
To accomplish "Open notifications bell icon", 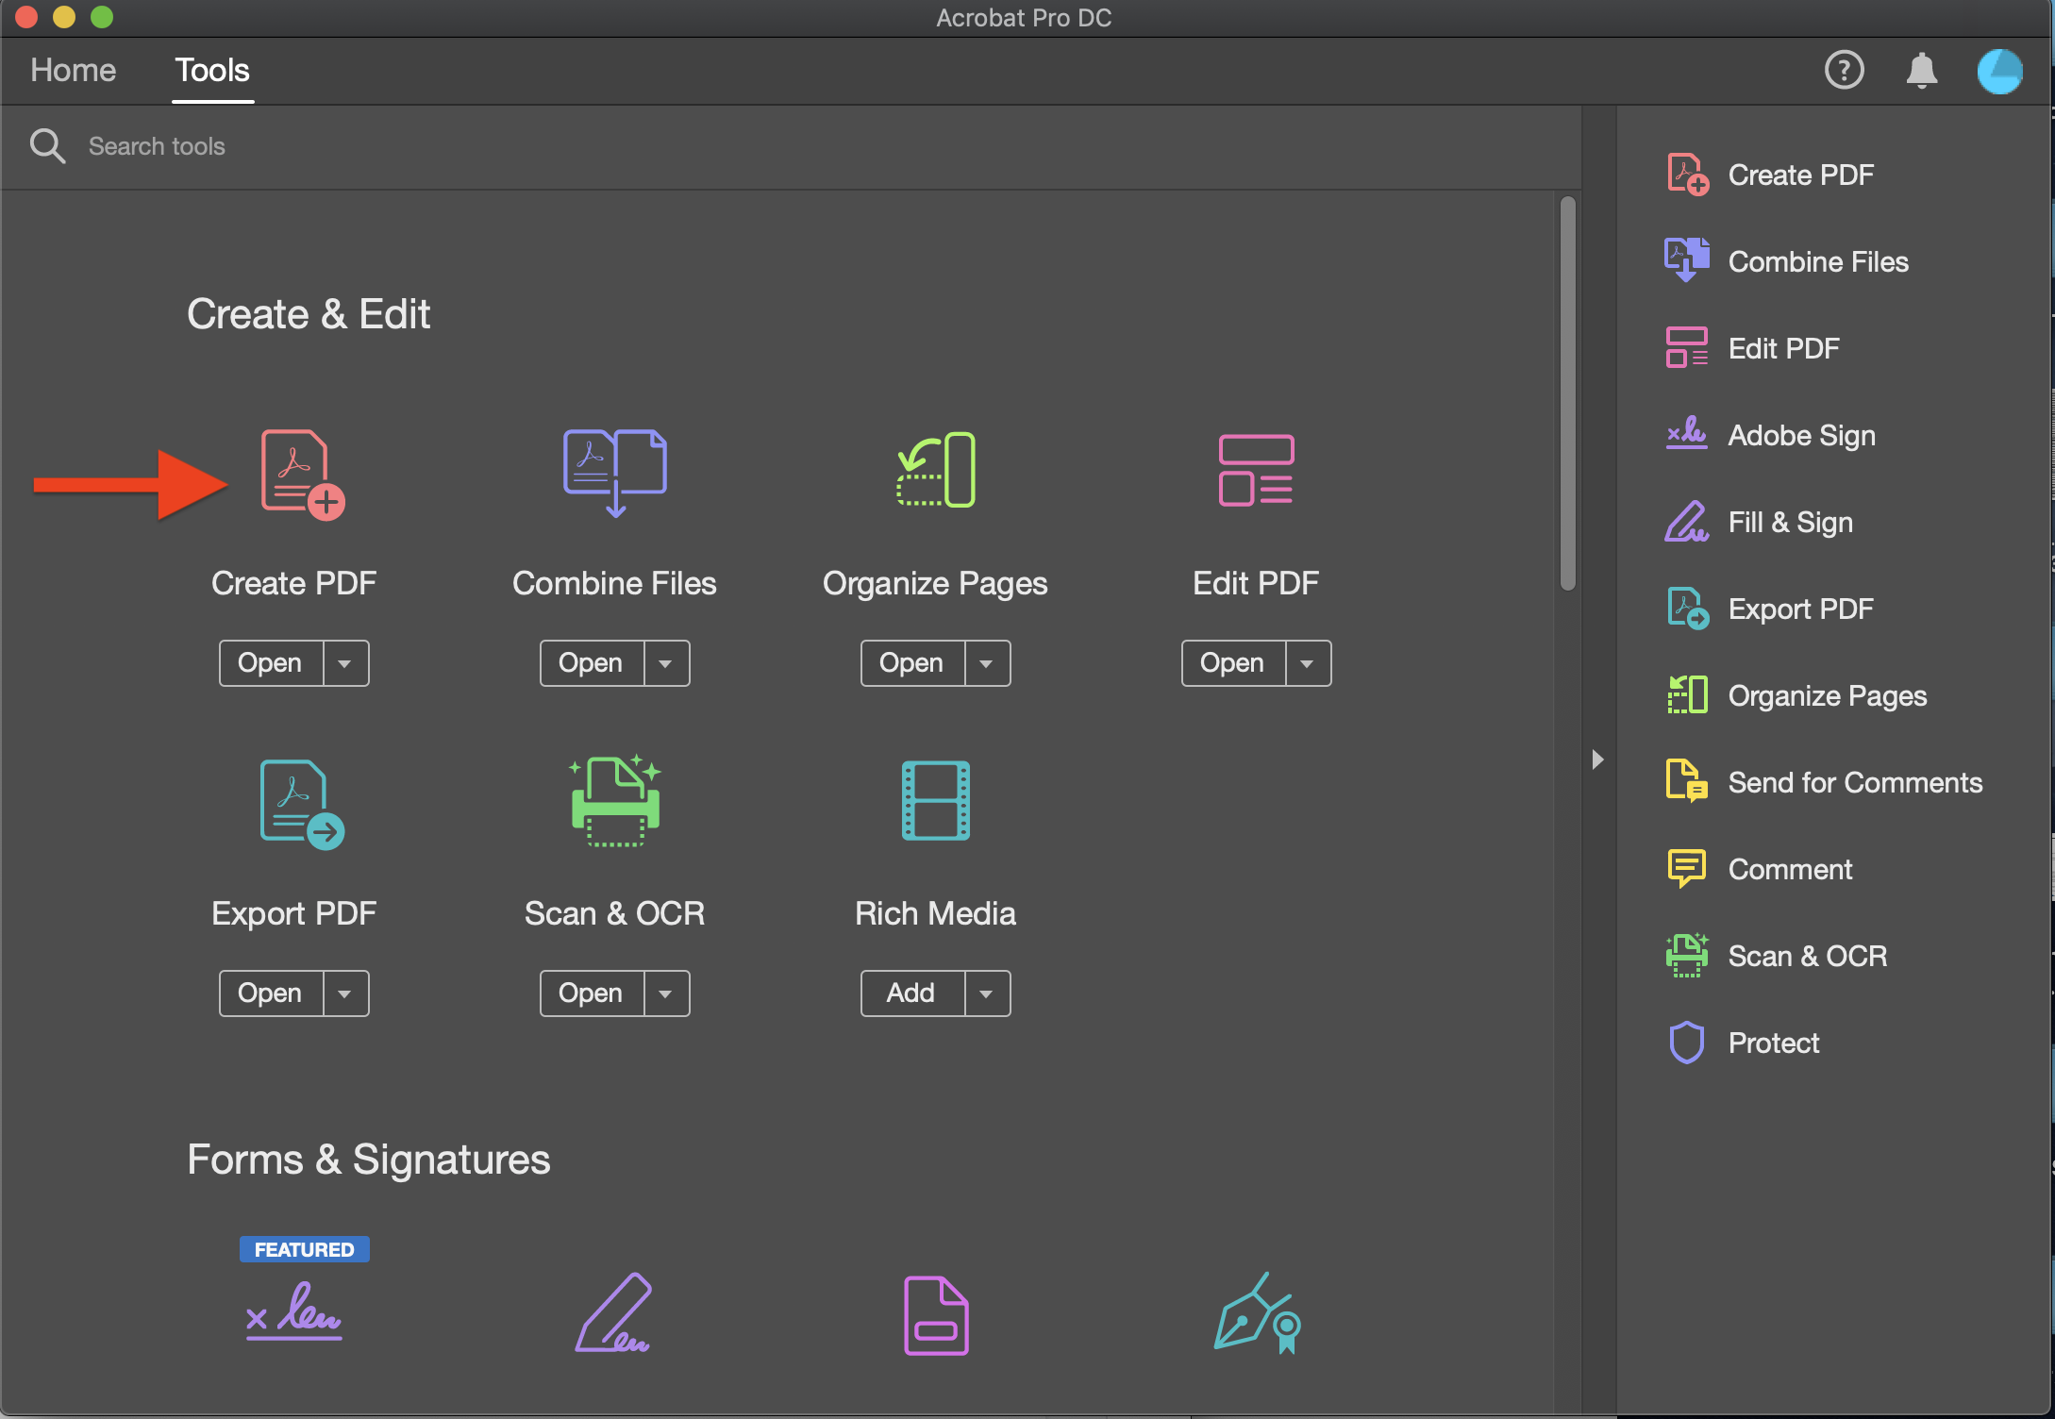I will pos(1921,71).
